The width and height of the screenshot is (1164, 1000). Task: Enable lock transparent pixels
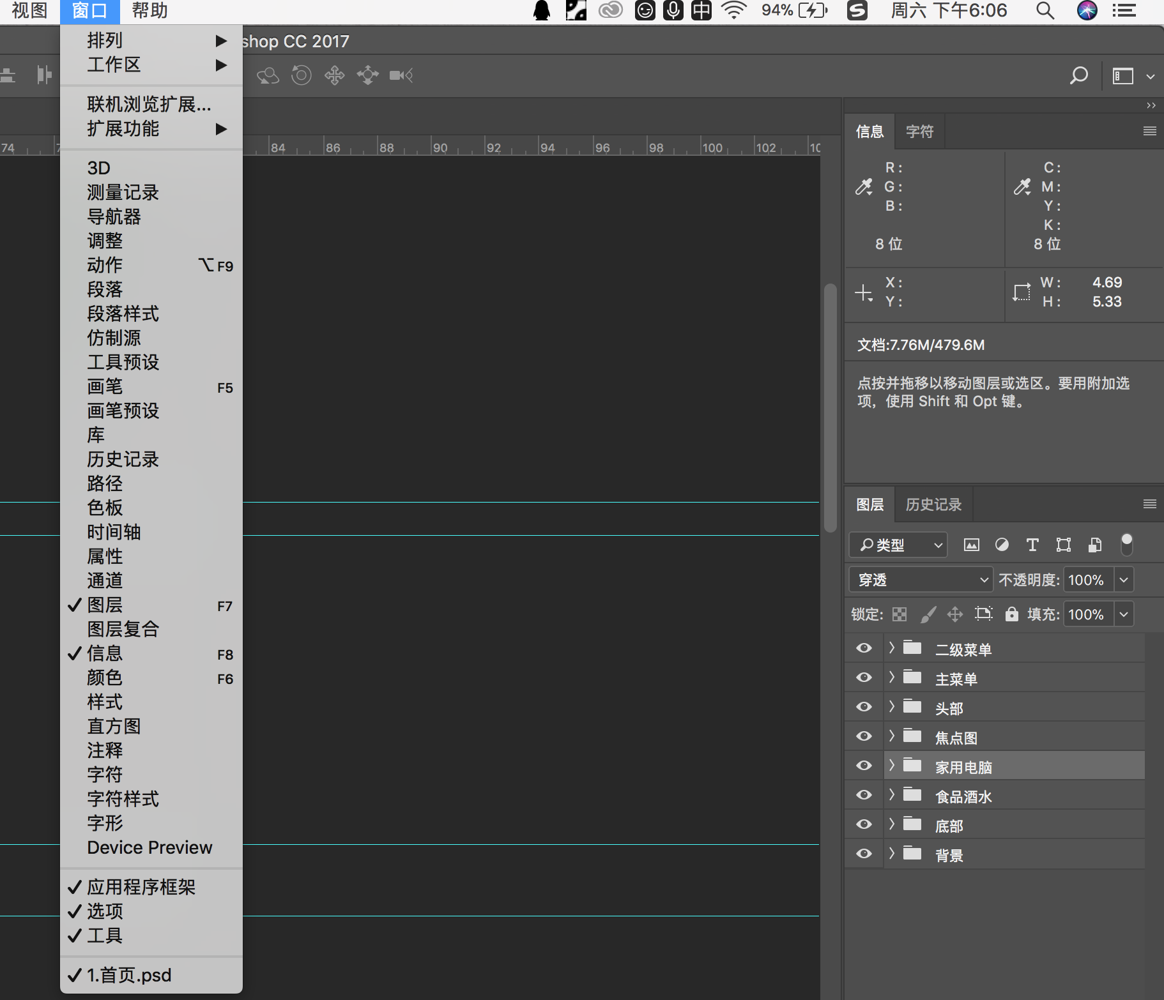[x=899, y=614]
